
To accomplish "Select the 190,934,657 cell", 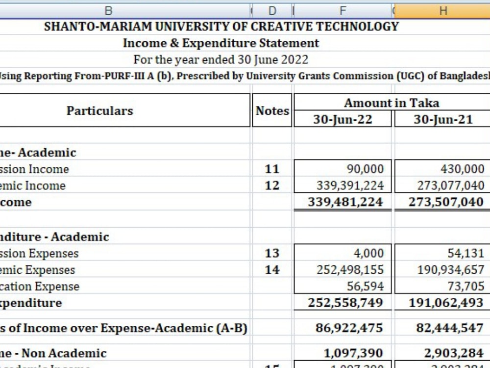I will pyautogui.click(x=442, y=270).
